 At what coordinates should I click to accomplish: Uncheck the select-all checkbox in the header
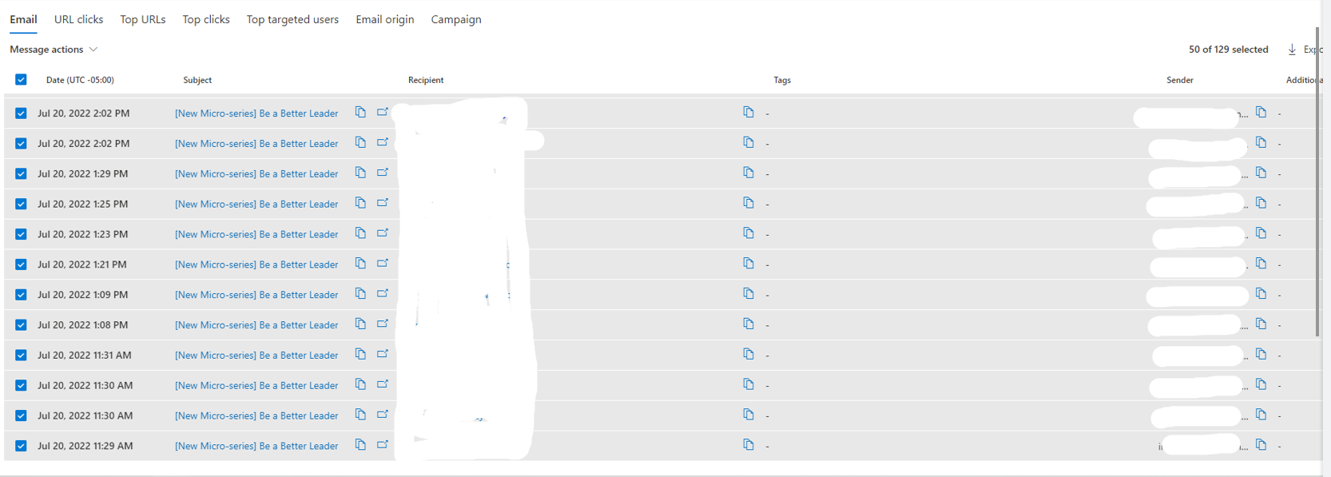(x=21, y=80)
